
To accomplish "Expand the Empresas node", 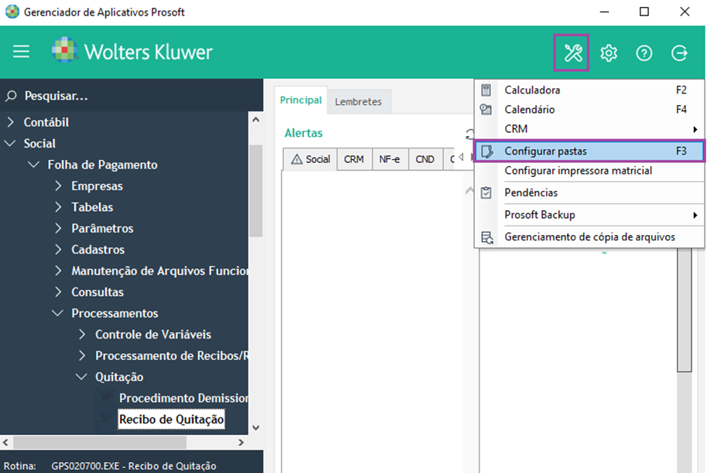I will (x=58, y=185).
